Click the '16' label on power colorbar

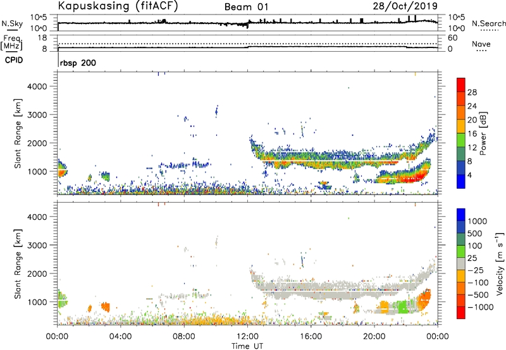point(472,134)
